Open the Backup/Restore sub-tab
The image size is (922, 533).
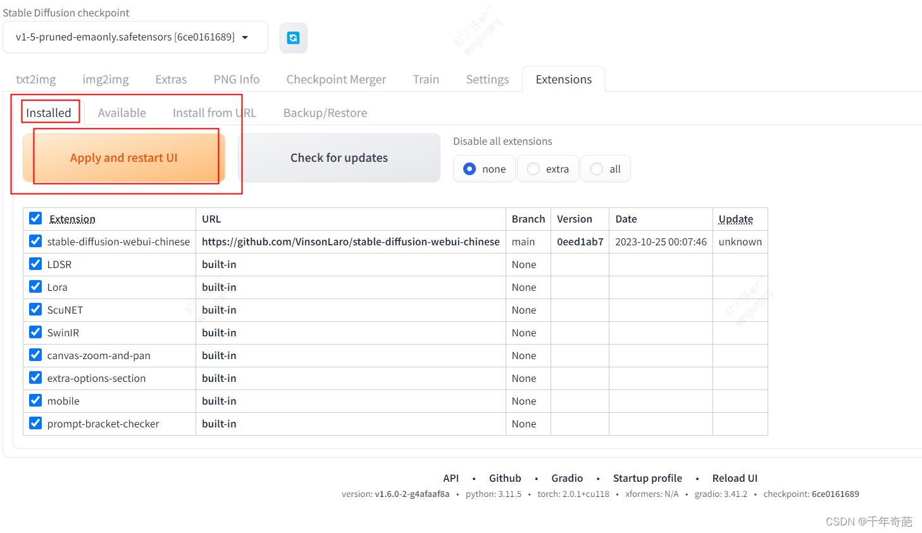[325, 113]
